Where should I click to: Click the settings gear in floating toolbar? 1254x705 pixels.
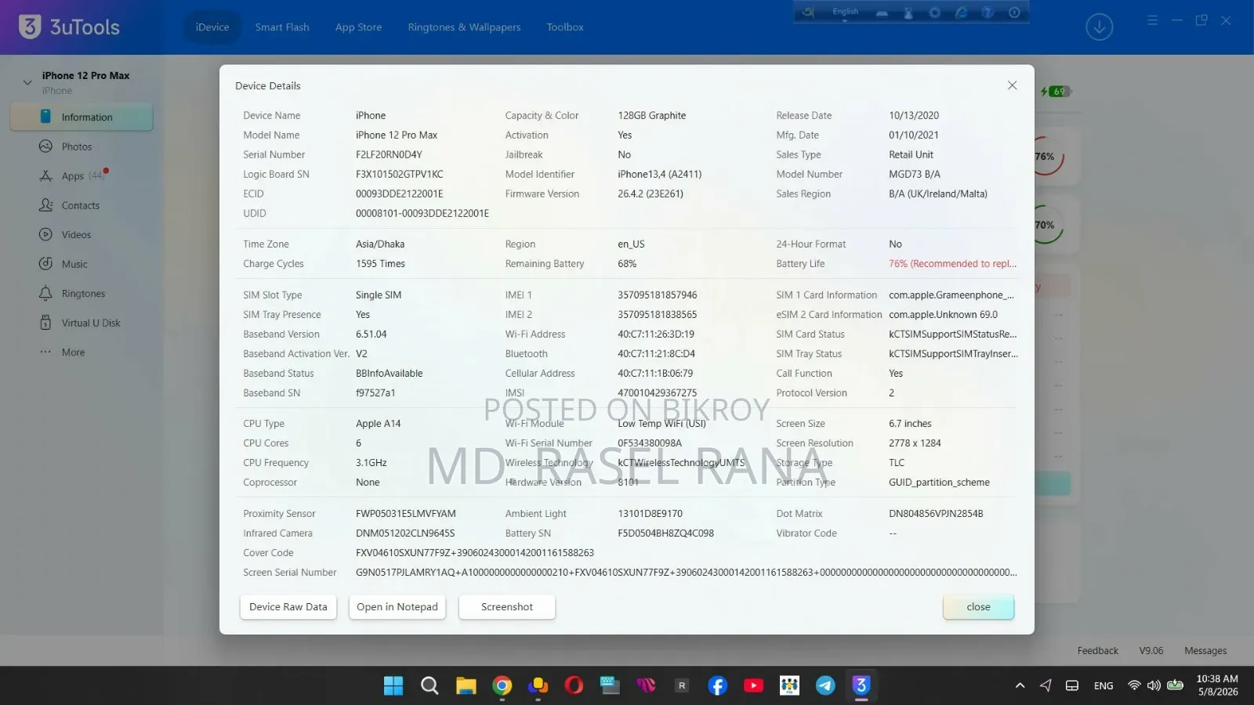click(x=934, y=13)
